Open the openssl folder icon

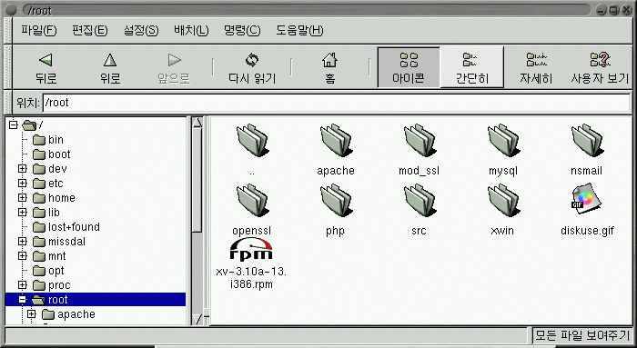pyautogui.click(x=251, y=210)
